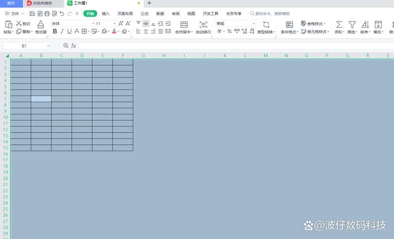Click the Undo arrow in quick toolbar
The width and height of the screenshot is (394, 239).
point(62,14)
